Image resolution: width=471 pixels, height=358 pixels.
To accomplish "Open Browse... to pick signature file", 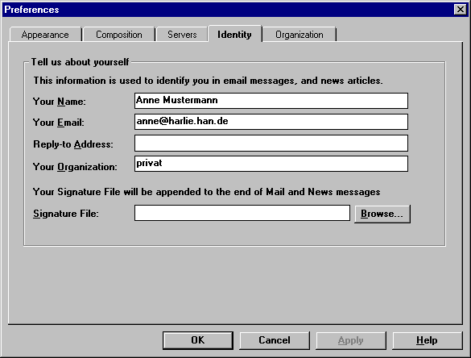I will pyautogui.click(x=382, y=214).
